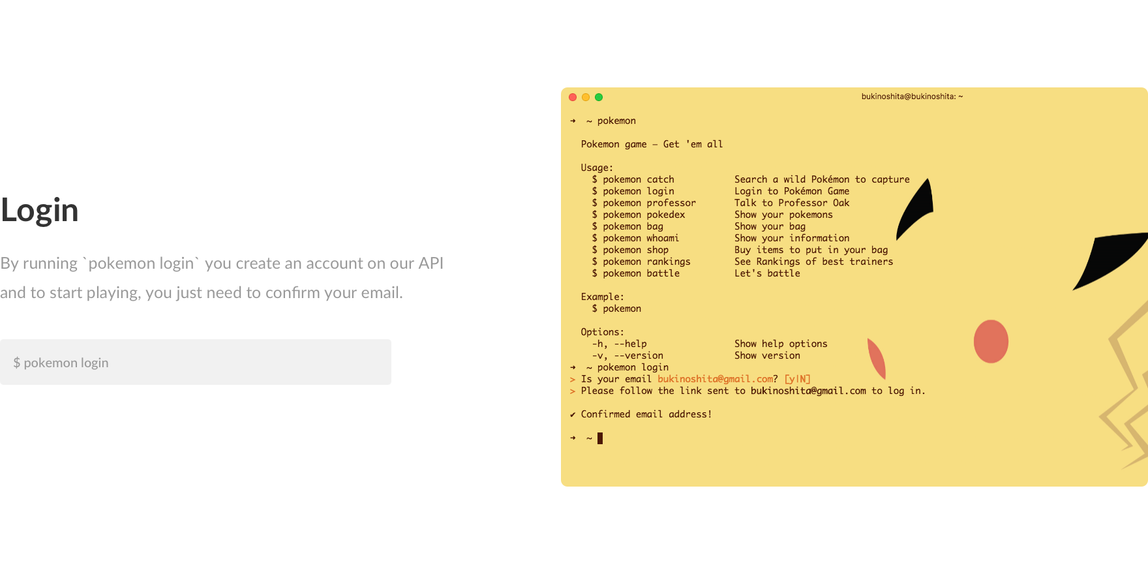Click terminal title 'bukinoshita@bukinoshita: ~'
Viewport: 1148px width, 574px height.
912,97
